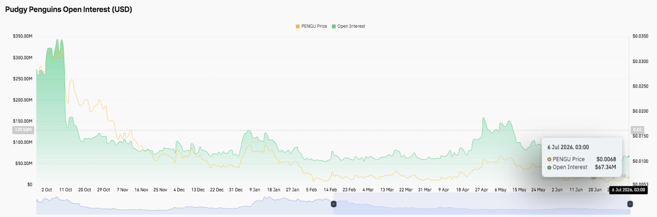Screen dimensions: 657x217
Task: Click the $350.00M left axis label
Action: [x=23, y=36]
